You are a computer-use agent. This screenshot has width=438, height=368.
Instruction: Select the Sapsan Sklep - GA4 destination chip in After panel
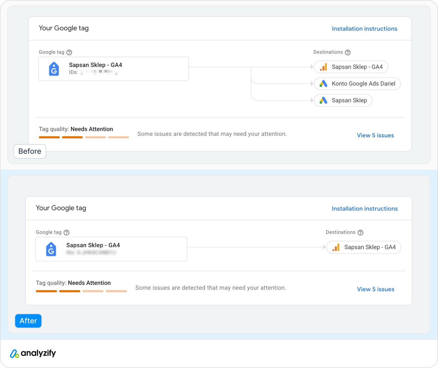click(364, 247)
